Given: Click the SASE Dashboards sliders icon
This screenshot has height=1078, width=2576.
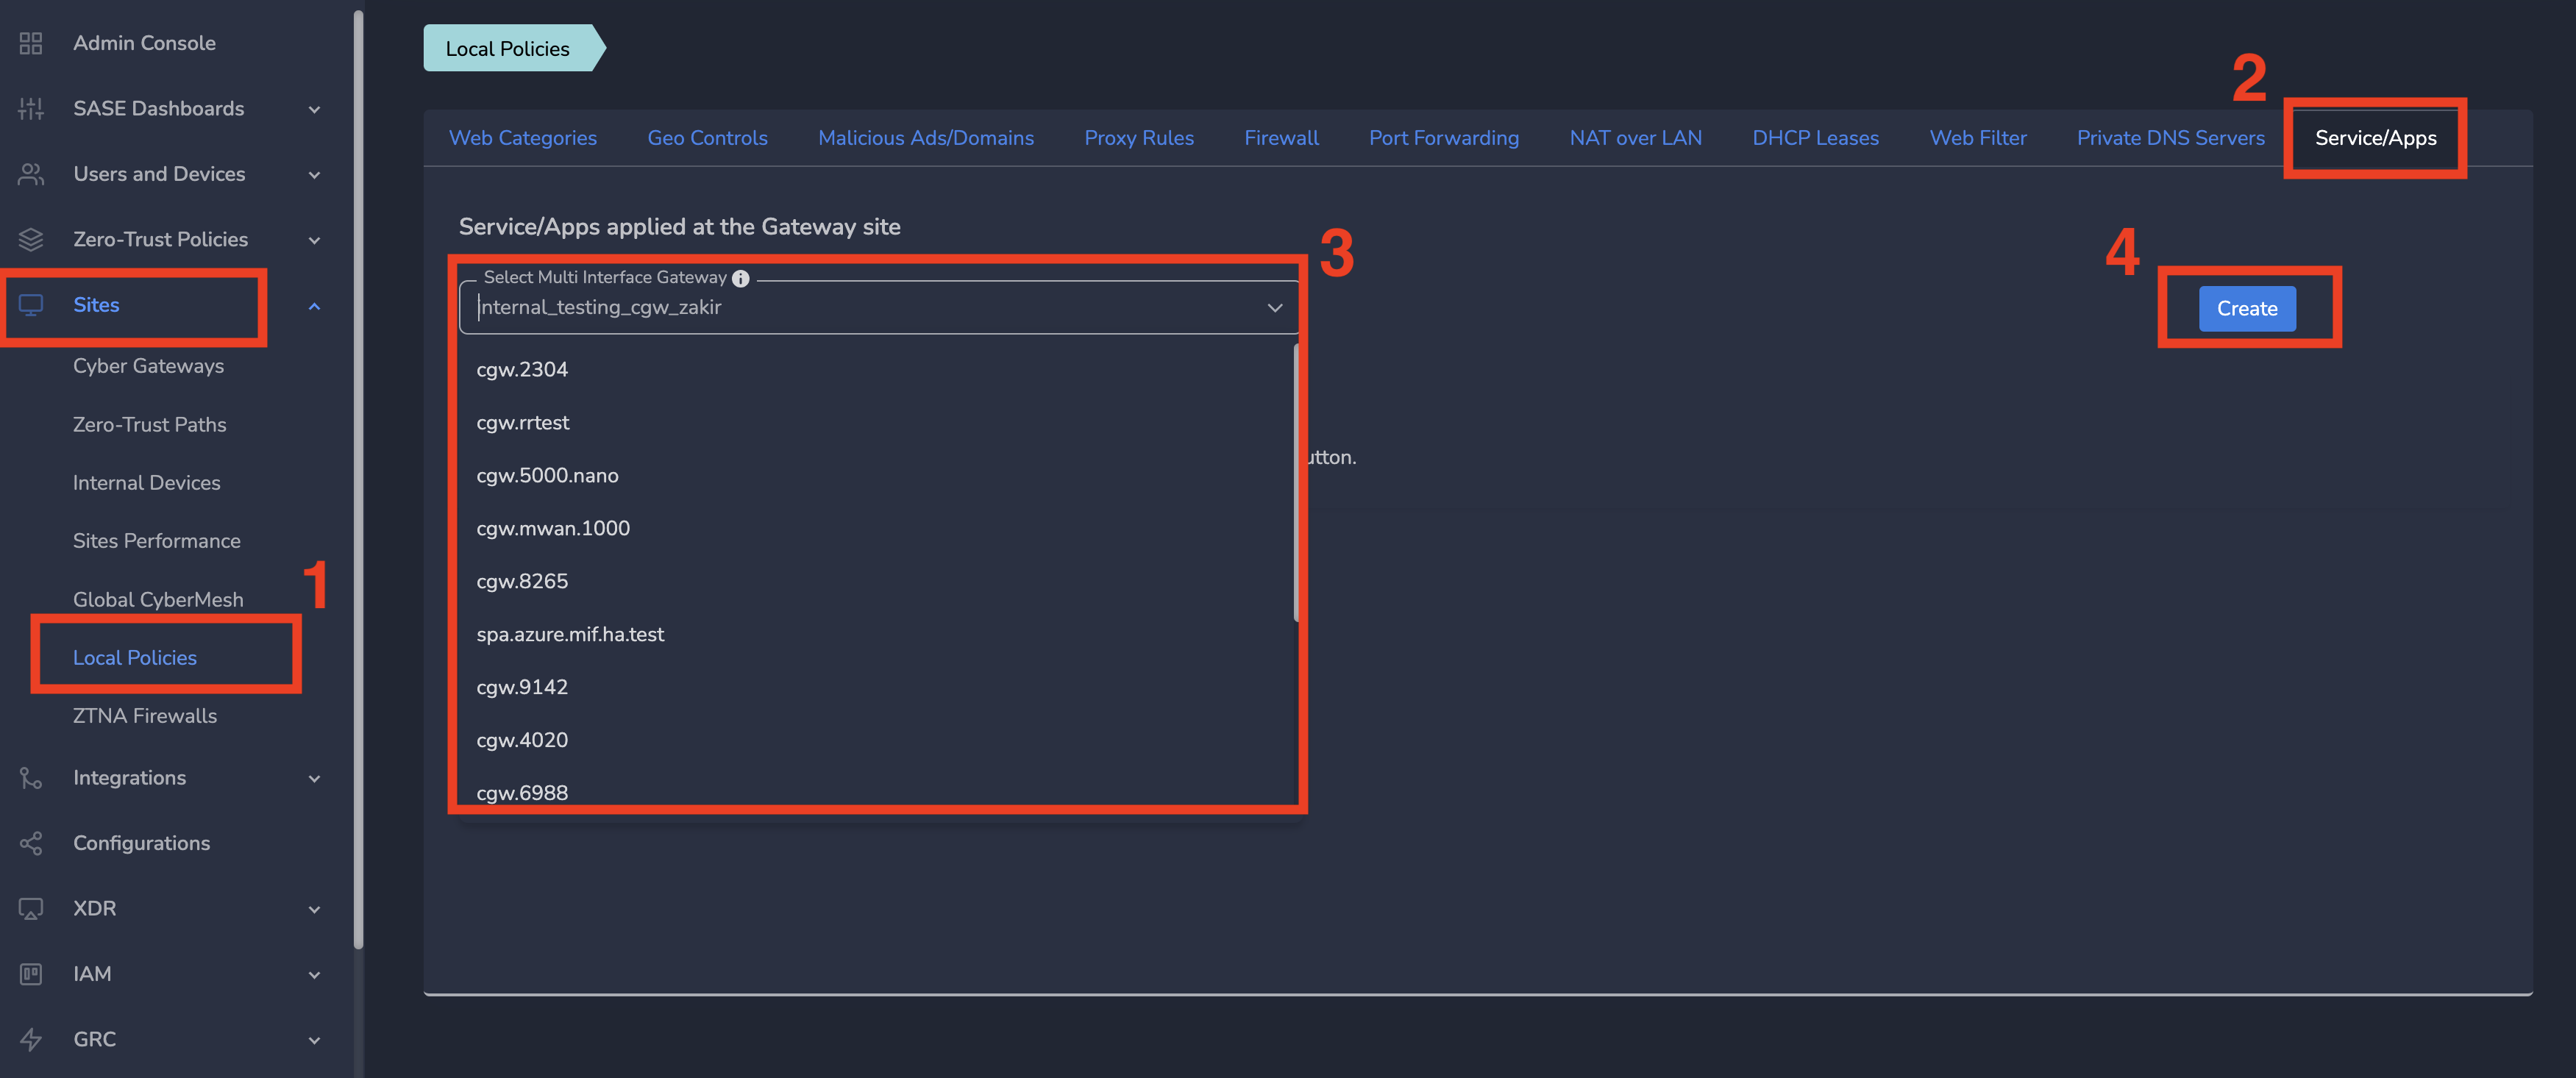Looking at the screenshot, I should point(31,108).
